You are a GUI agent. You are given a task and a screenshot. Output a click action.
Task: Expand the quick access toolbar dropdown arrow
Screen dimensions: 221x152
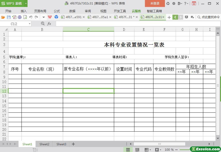pos(44,17)
